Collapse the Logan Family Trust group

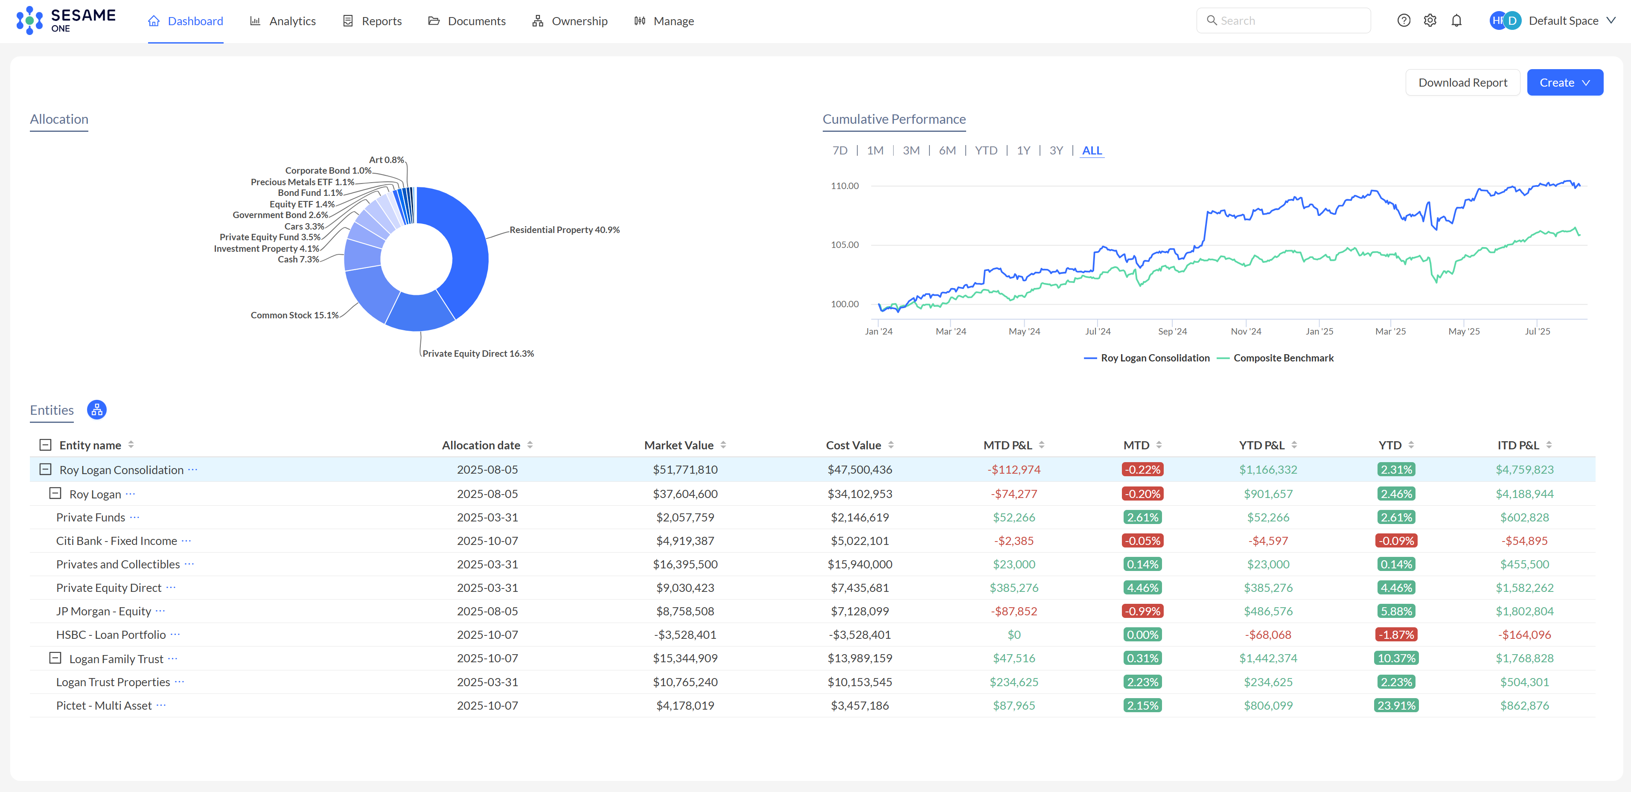[55, 658]
